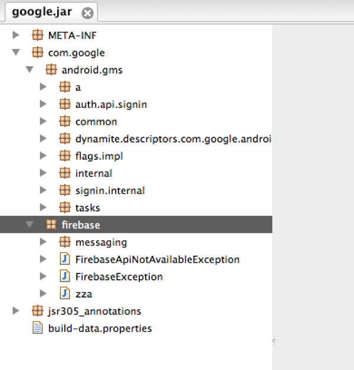Expand the common package arrow
This screenshot has height=370, width=354.
point(43,121)
